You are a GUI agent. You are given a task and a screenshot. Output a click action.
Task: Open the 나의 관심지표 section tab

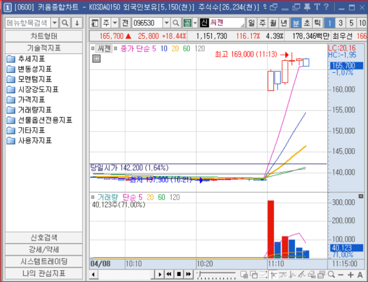pyautogui.click(x=44, y=273)
